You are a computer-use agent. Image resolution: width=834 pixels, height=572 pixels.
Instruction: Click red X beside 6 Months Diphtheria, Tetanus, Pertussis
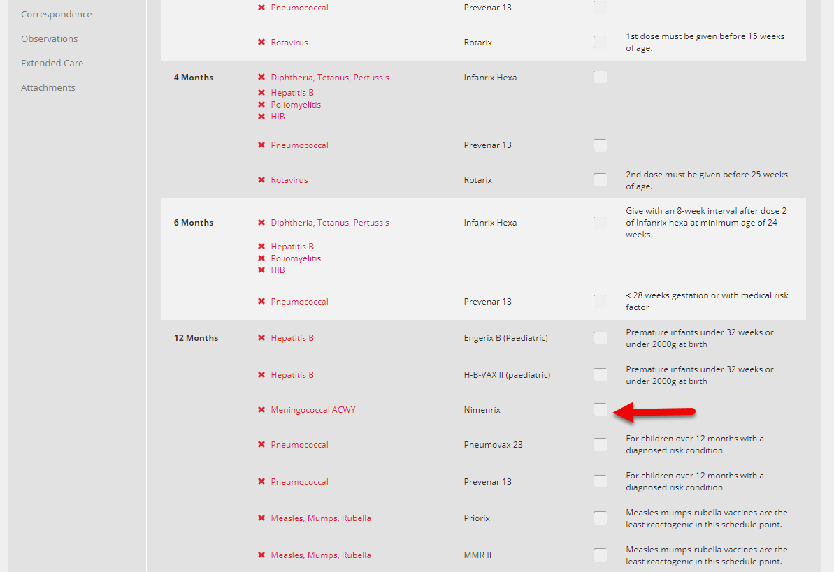[x=261, y=223]
